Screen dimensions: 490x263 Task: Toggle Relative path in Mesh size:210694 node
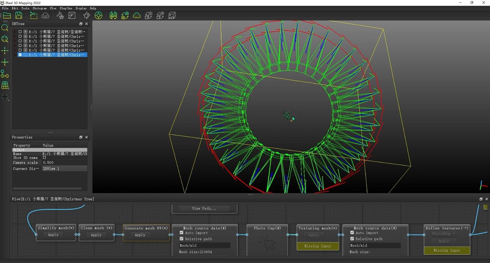pos(182,239)
